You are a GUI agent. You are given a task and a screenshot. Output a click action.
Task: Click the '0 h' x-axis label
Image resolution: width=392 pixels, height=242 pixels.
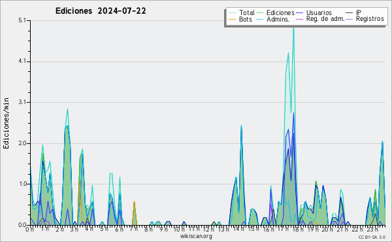point(29,230)
